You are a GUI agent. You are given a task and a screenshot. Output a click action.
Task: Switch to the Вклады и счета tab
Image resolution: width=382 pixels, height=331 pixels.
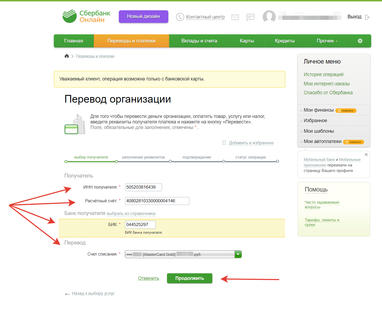pyautogui.click(x=199, y=41)
